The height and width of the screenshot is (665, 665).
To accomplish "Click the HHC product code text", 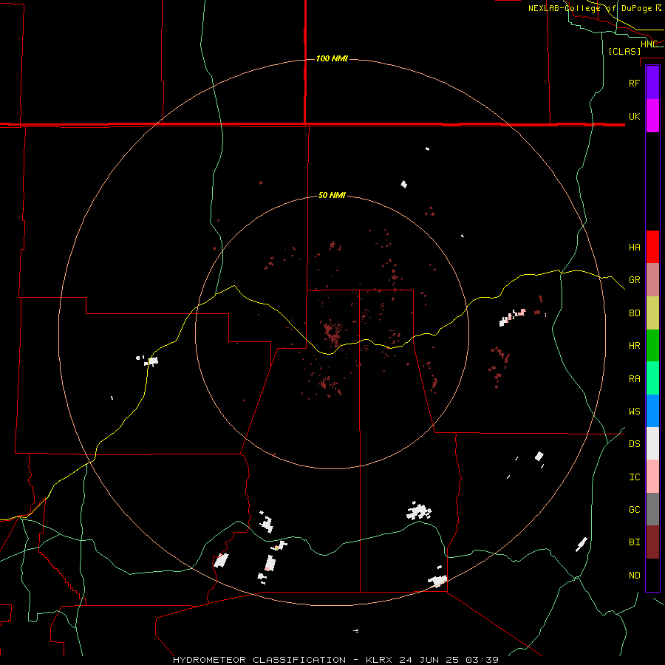I will 649,44.
